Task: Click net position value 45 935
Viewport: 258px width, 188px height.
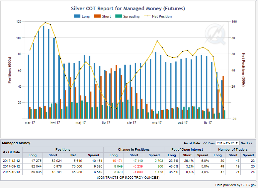Action: tap(77, 172)
